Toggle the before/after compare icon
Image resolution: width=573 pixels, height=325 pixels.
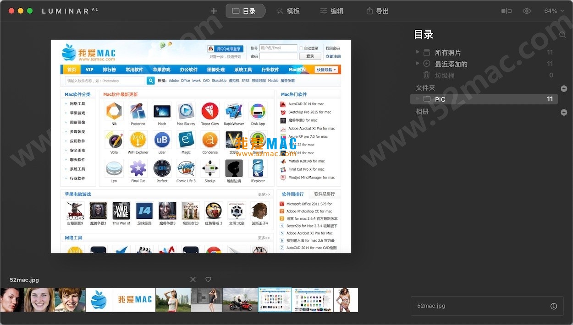[x=507, y=11]
